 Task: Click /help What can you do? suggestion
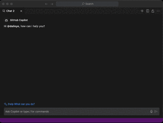pyautogui.click(x=21, y=104)
